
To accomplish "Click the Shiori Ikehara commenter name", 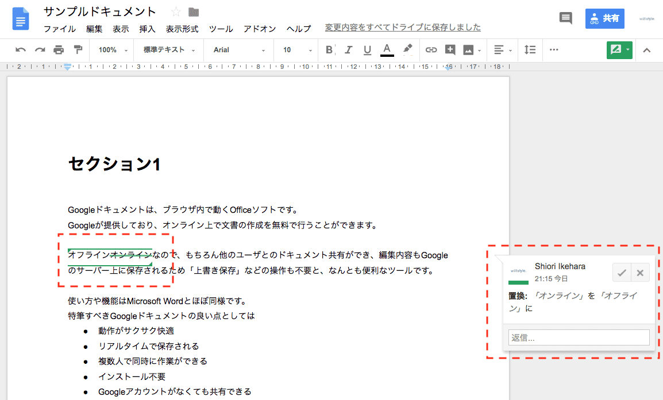I will coord(560,266).
